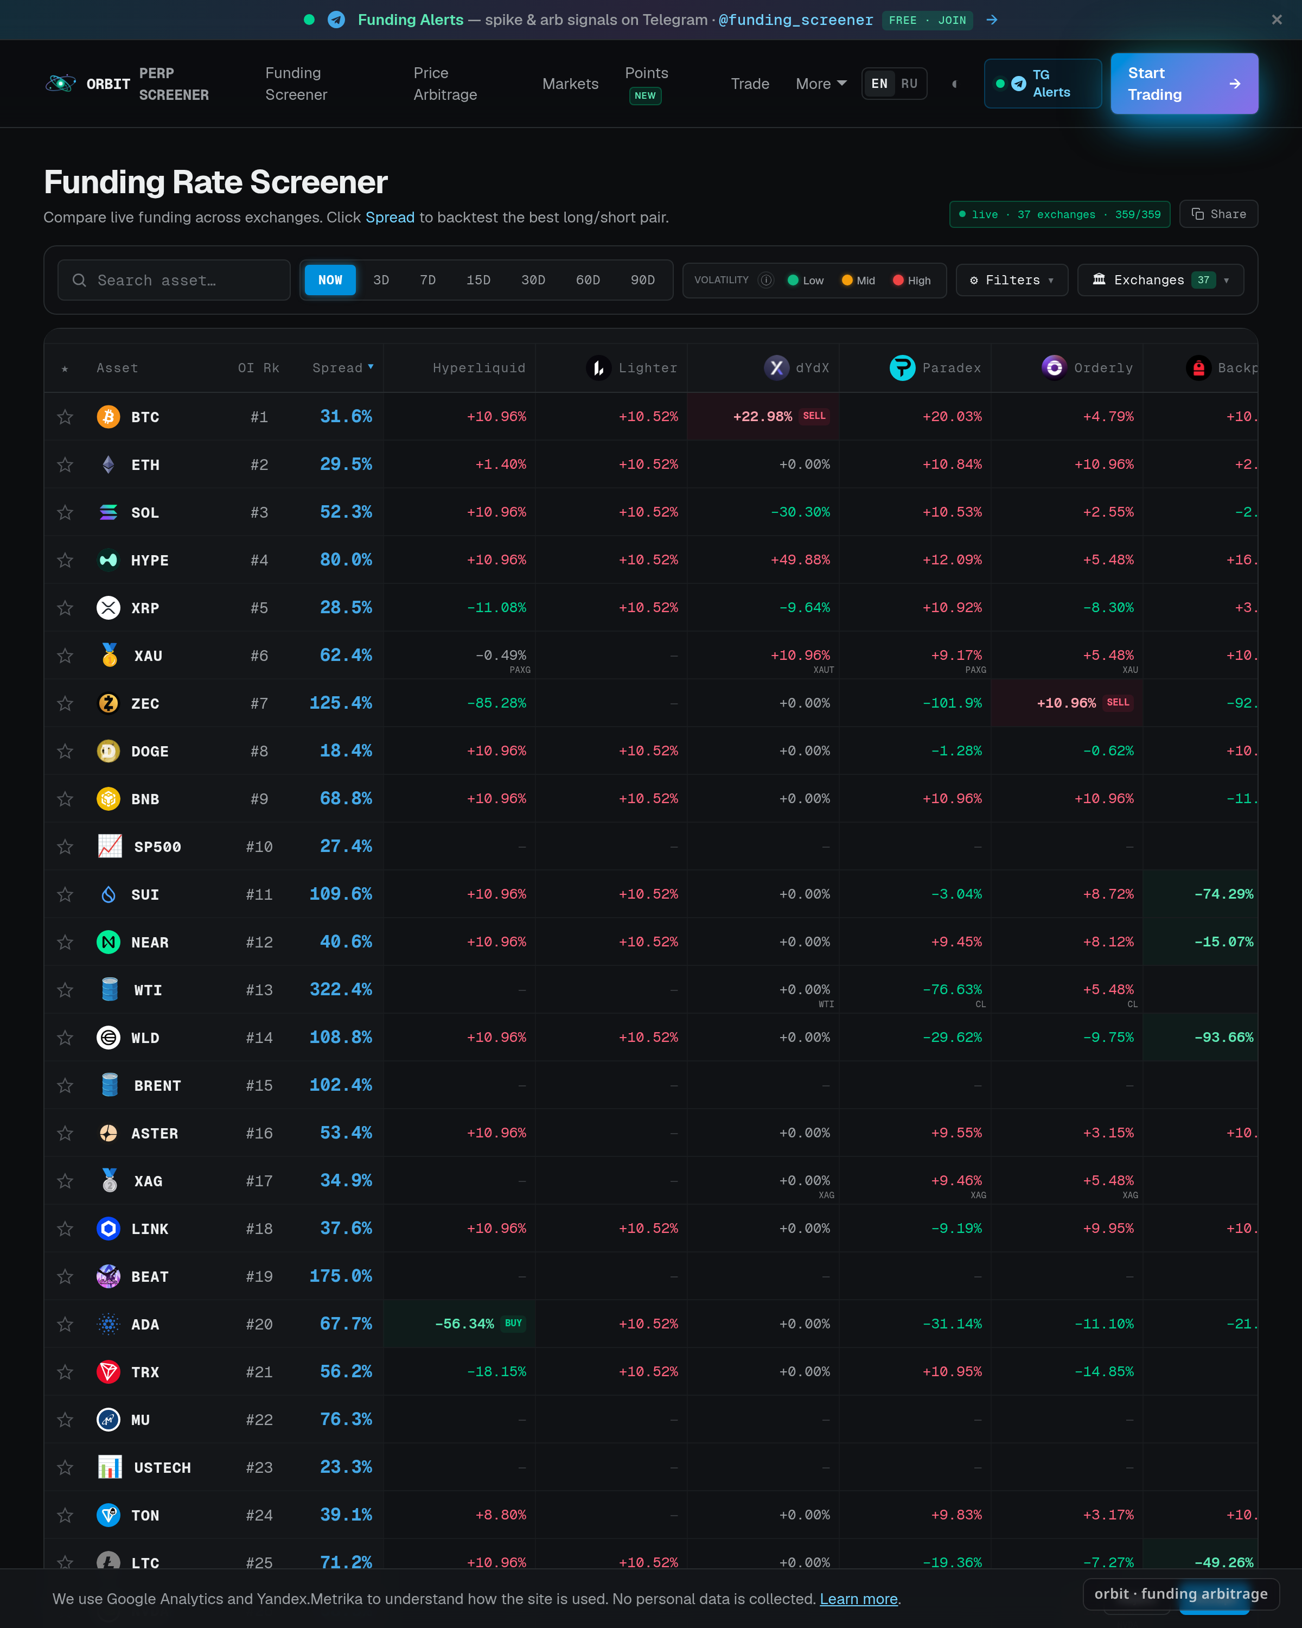Click the Start Trading button
The width and height of the screenshot is (1302, 1628).
click(1184, 84)
